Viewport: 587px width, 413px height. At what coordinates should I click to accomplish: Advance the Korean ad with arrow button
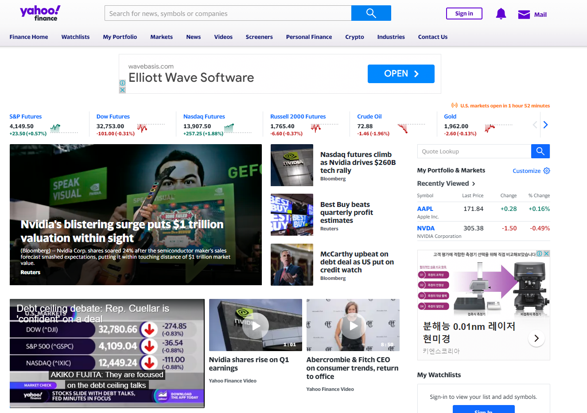coord(536,338)
